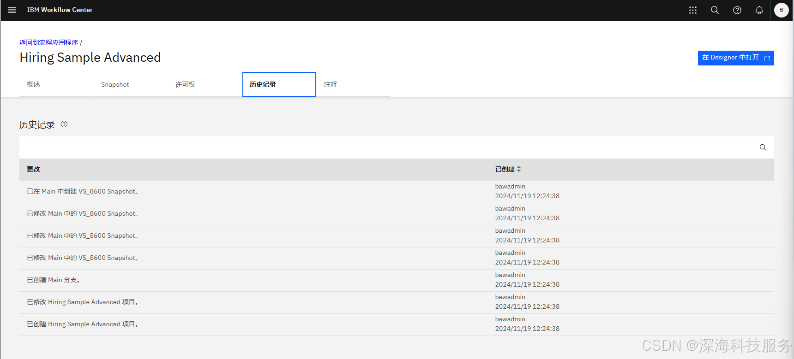Open the user avatar B menu
The image size is (794, 359).
782,10
